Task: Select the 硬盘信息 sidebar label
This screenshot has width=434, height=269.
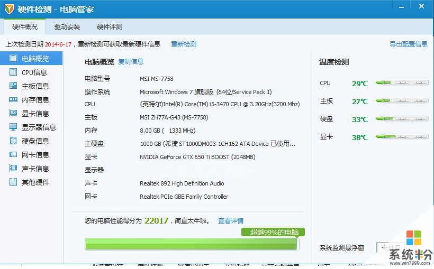Action: 35,141
